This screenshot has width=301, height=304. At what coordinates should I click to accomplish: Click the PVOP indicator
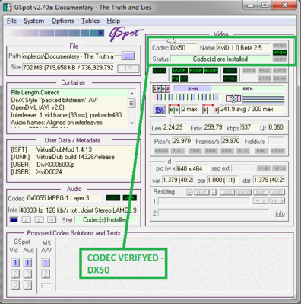pos(196,70)
